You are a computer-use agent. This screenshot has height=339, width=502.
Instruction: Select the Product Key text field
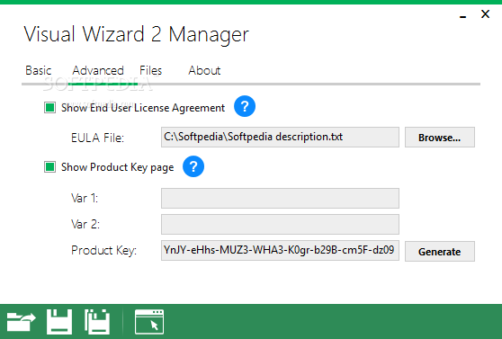pos(280,250)
